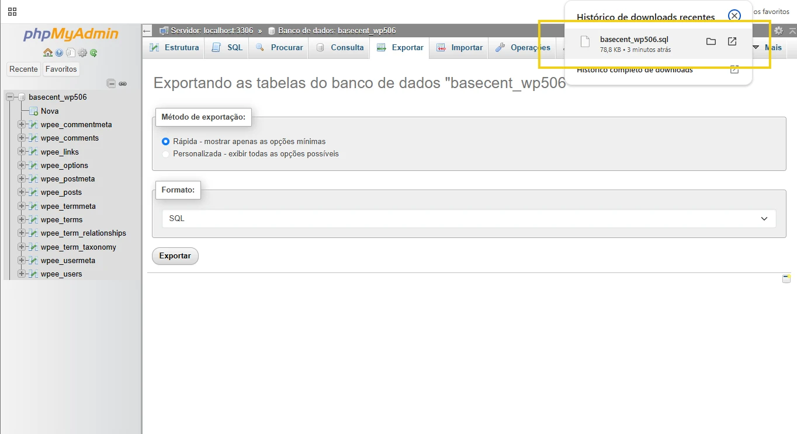
Task: Open the query window via yellow icon
Action: [785, 278]
